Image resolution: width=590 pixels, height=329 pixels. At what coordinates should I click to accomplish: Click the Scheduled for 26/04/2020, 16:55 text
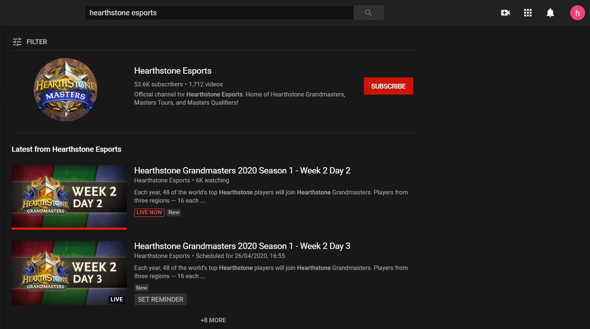click(240, 256)
